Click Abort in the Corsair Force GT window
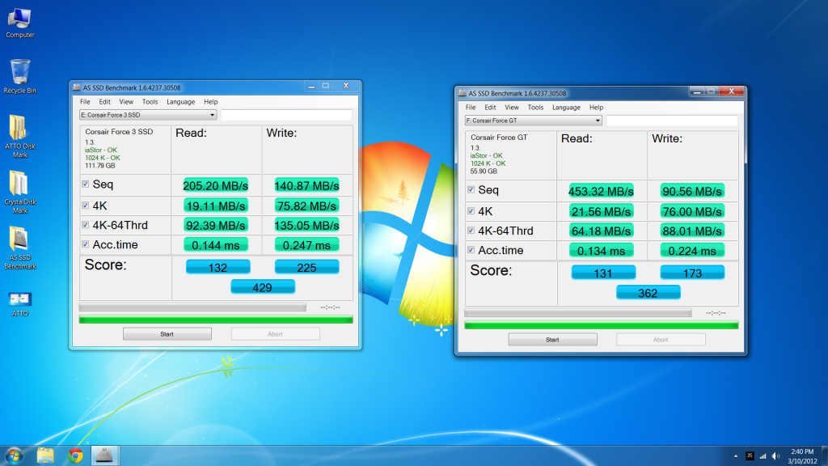 coord(661,340)
